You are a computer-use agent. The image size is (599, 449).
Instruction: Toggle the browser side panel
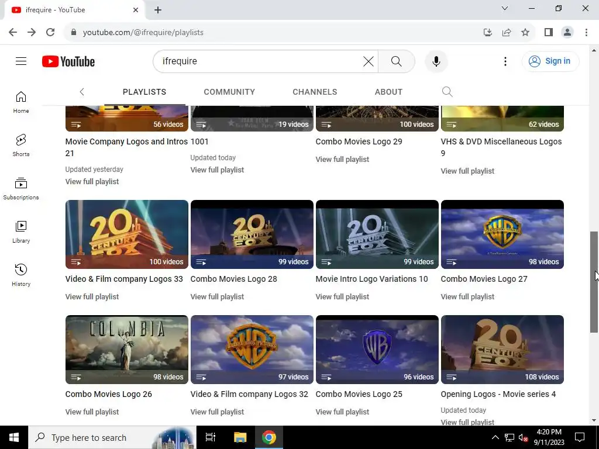point(549,33)
